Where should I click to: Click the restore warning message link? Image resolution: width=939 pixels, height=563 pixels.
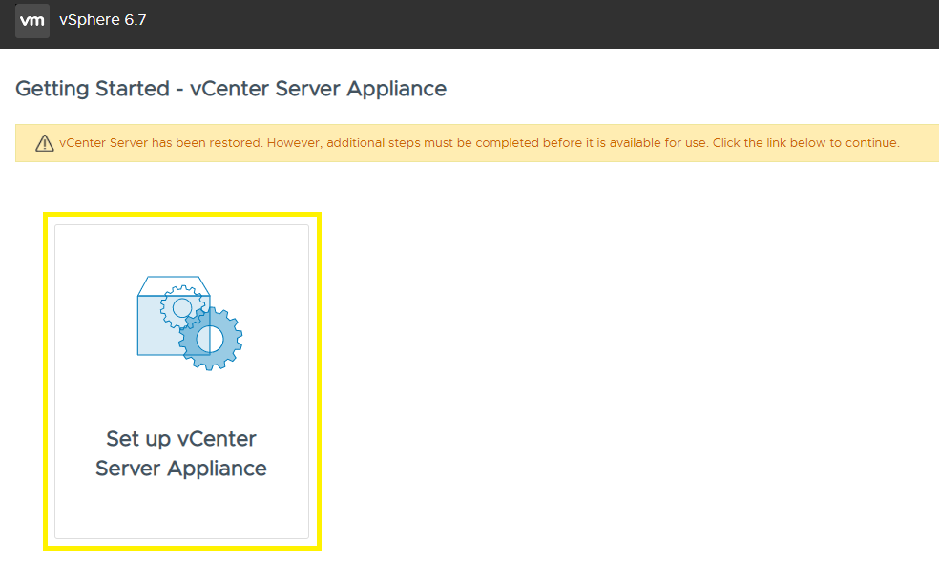(x=477, y=142)
